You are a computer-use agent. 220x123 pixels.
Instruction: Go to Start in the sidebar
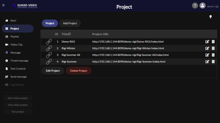18,20
